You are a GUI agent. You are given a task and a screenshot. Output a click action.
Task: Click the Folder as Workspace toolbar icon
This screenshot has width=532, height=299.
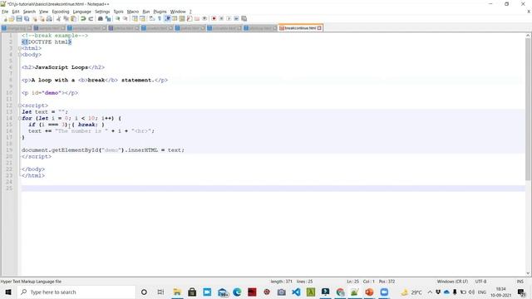[197, 18]
